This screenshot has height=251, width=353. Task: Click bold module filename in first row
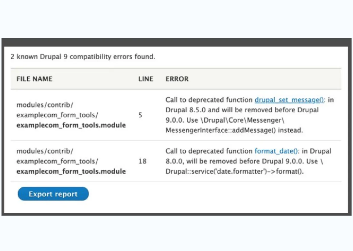click(71, 125)
